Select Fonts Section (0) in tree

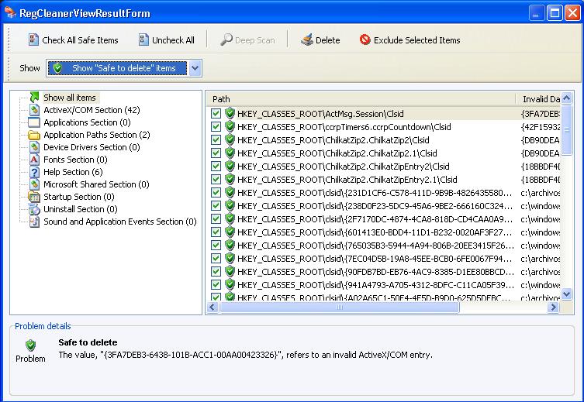pos(75,160)
